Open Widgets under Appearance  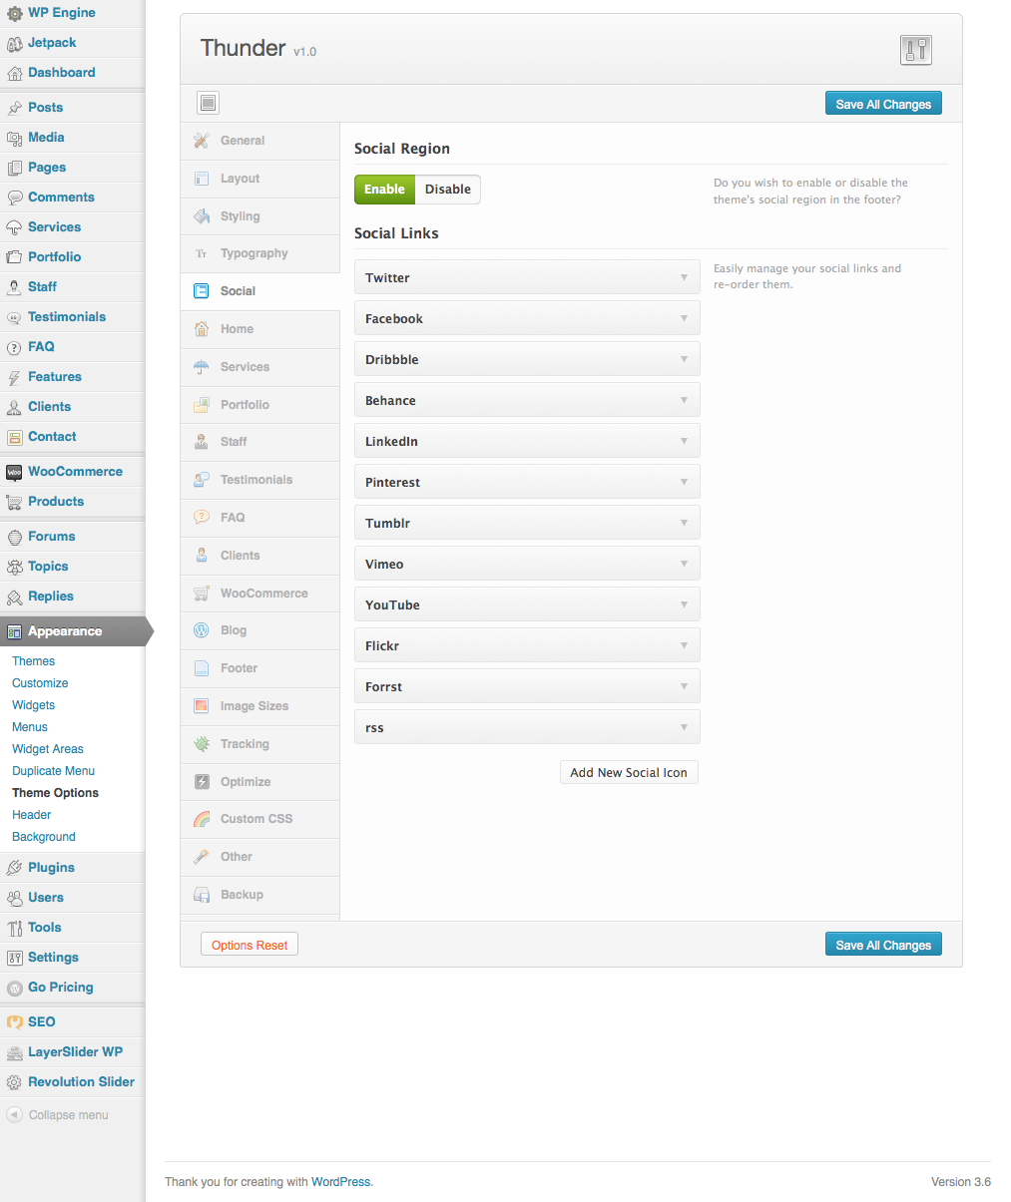[x=34, y=705]
